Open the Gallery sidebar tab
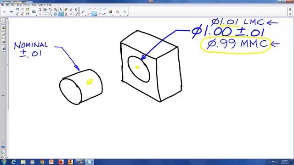294x165 pixels. 4,28
